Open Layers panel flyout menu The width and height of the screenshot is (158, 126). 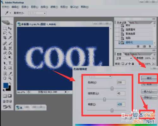154,55
